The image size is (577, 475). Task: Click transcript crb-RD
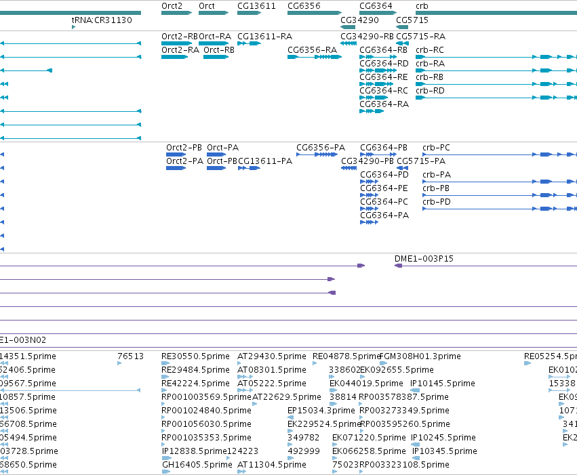496,98
